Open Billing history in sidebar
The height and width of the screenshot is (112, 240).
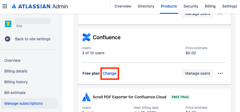pyautogui.click(x=16, y=82)
